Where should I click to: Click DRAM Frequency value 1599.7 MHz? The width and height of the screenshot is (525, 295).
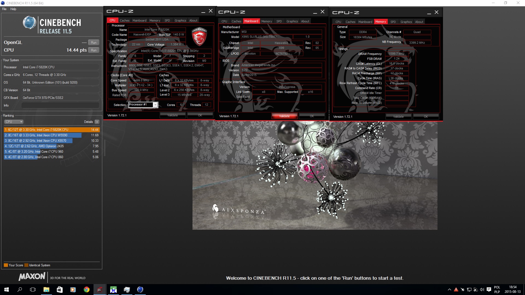click(396, 54)
